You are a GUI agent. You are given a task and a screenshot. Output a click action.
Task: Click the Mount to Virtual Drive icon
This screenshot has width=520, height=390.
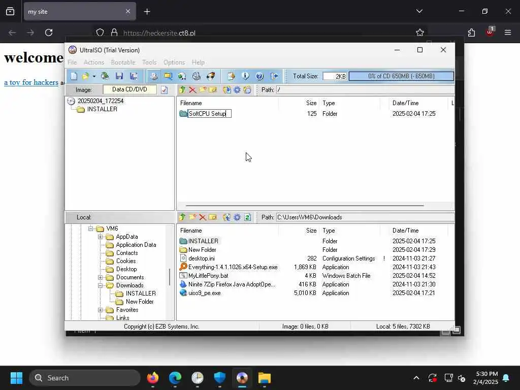tap(197, 76)
